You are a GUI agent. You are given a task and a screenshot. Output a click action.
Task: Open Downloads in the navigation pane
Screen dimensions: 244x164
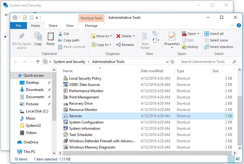tap(35, 90)
